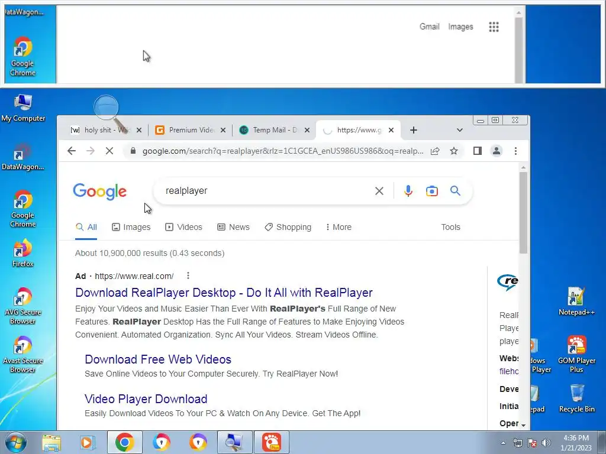This screenshot has height=454, width=606.
Task: Switch to 'holy shit' browser tab
Action: 101,130
